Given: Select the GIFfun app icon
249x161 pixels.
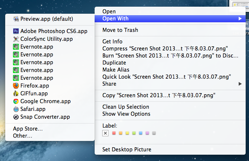Looking at the screenshot, I should click(16, 93).
